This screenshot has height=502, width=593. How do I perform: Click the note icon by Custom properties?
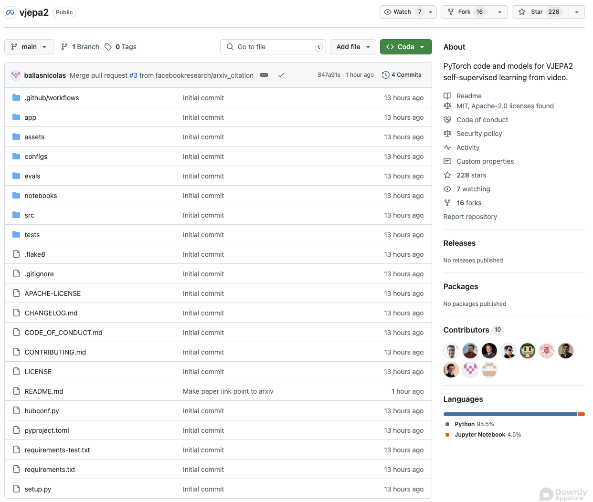[x=447, y=161]
